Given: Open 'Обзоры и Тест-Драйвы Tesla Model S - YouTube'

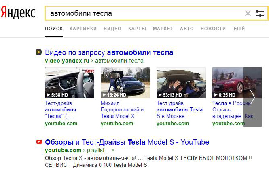Looking at the screenshot, I should pyautogui.click(x=127, y=142).
